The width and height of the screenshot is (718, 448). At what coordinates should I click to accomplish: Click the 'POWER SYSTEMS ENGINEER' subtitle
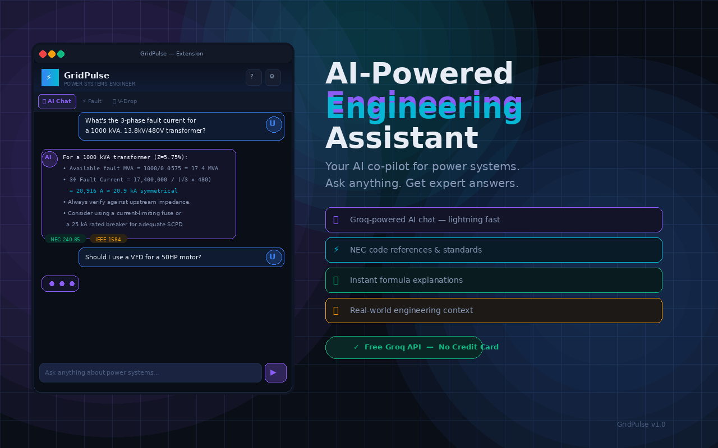point(99,84)
